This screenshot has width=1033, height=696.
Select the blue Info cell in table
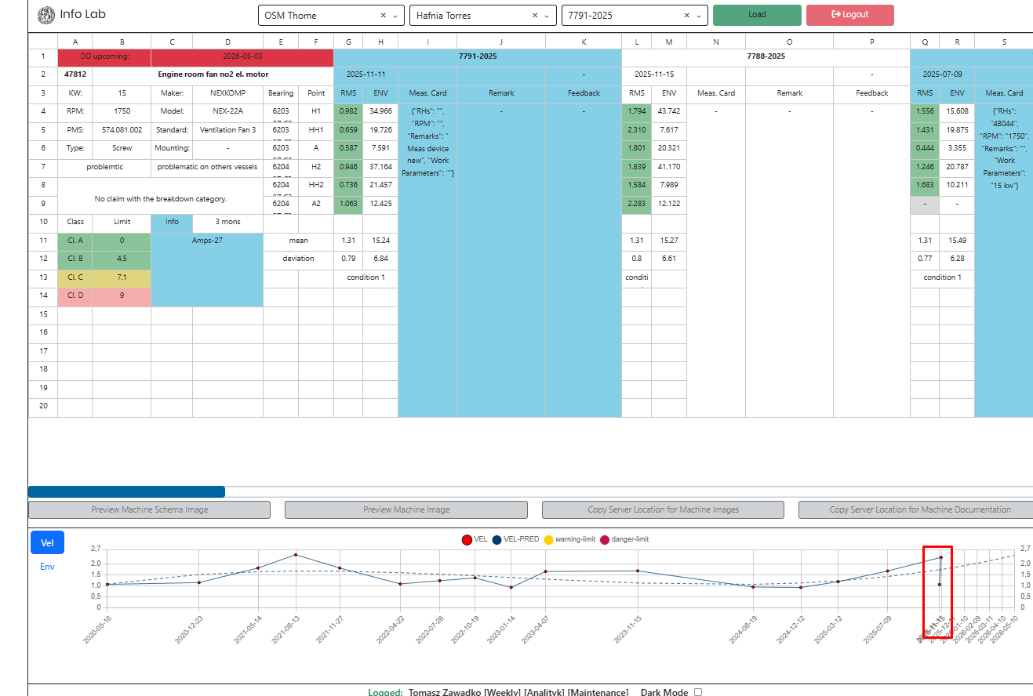coord(172,222)
